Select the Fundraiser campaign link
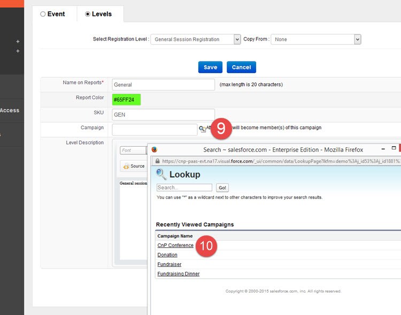Viewport: 401px width, 315px height. tap(169, 264)
